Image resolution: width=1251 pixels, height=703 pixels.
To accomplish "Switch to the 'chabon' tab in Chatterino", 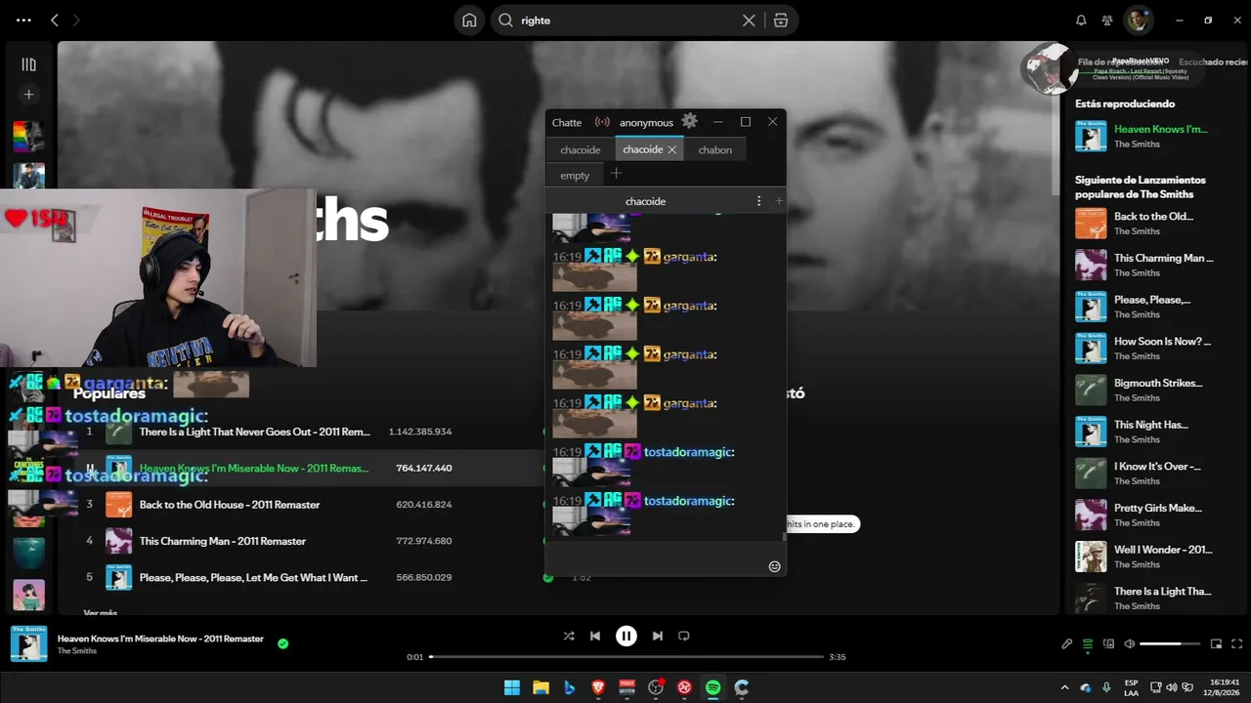I will [715, 149].
